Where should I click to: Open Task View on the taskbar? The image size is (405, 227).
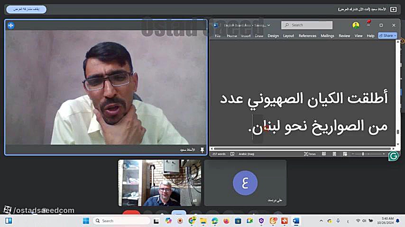(156, 221)
